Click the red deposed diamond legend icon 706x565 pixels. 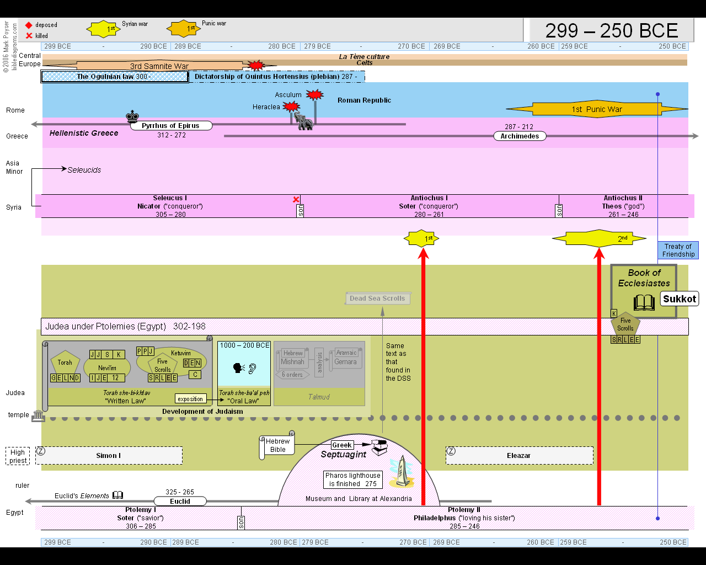point(29,25)
